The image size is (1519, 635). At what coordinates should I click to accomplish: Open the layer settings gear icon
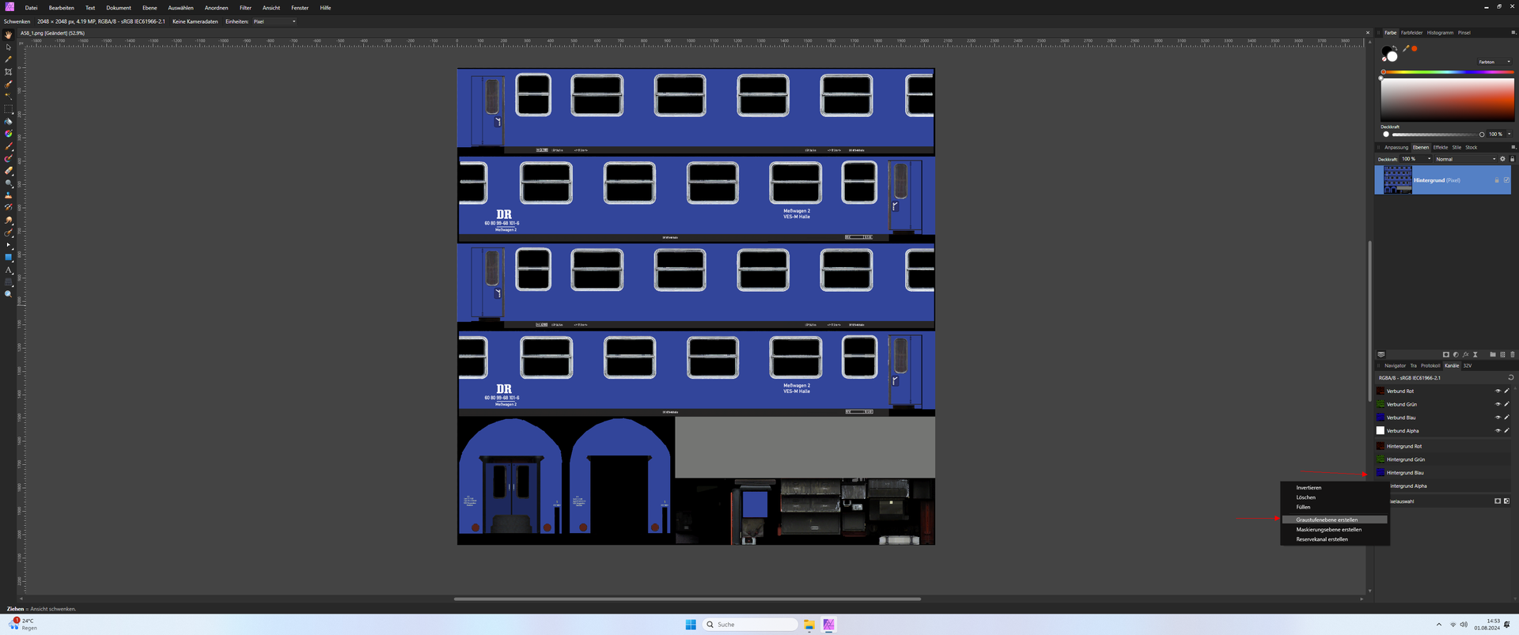click(x=1502, y=159)
